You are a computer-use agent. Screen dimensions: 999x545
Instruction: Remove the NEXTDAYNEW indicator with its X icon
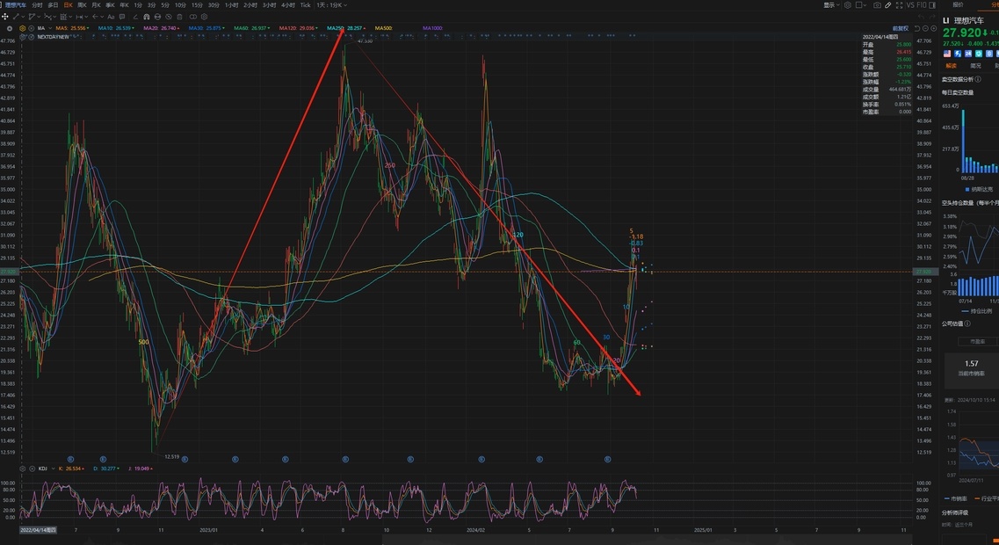coord(32,37)
